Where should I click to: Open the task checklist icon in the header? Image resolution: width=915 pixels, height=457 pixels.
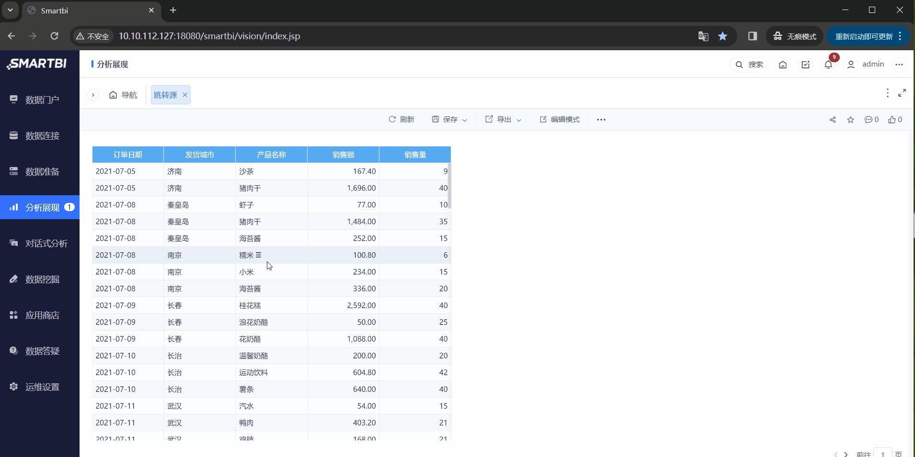806,64
